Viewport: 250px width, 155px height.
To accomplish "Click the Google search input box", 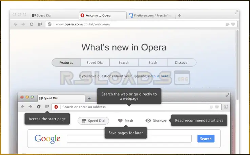I will (x=129, y=139).
